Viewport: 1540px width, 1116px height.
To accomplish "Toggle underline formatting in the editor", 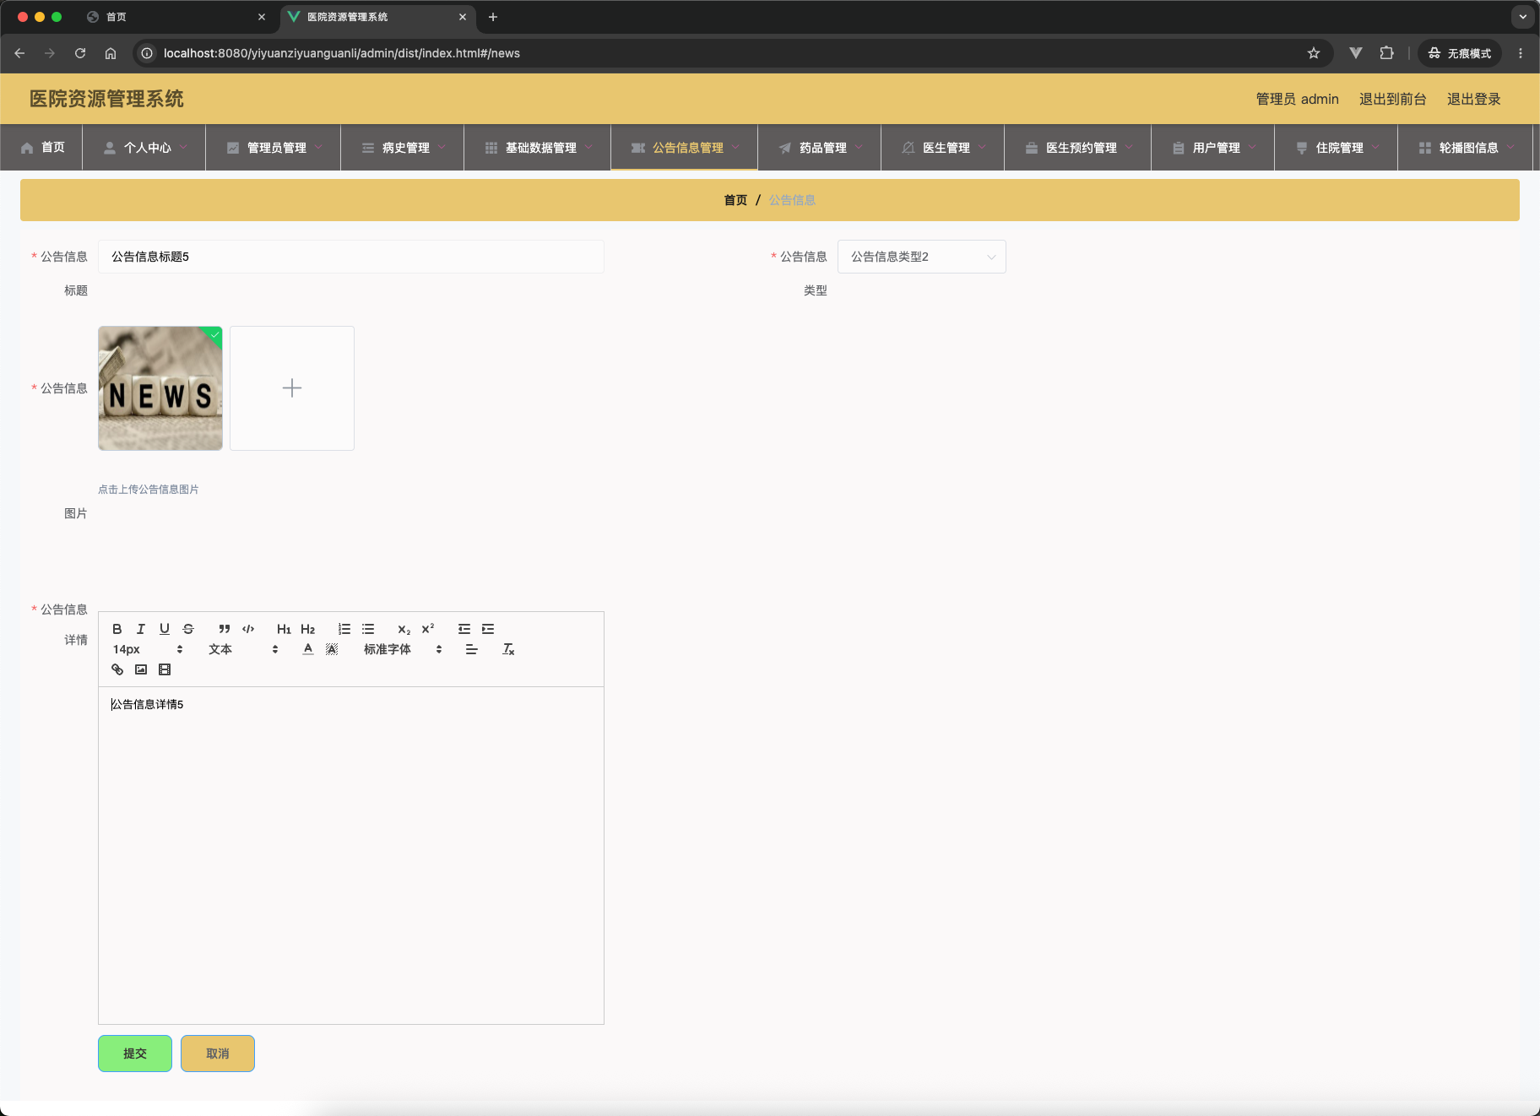I will (x=165, y=629).
